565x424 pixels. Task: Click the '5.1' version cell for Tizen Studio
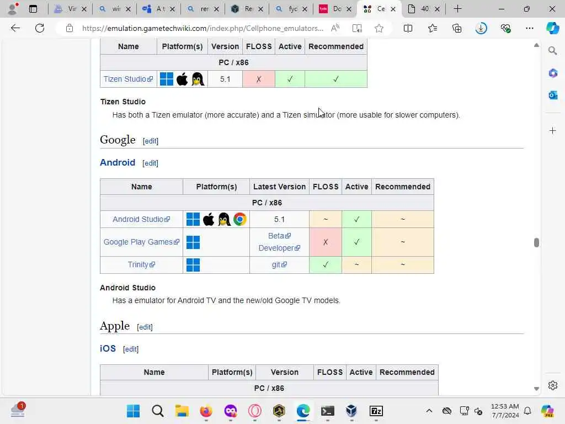225,79
